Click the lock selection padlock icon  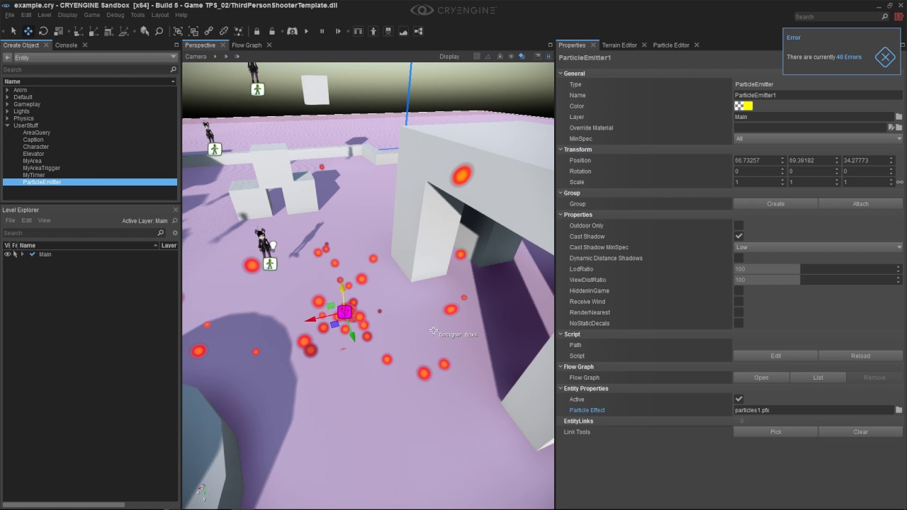point(257,31)
